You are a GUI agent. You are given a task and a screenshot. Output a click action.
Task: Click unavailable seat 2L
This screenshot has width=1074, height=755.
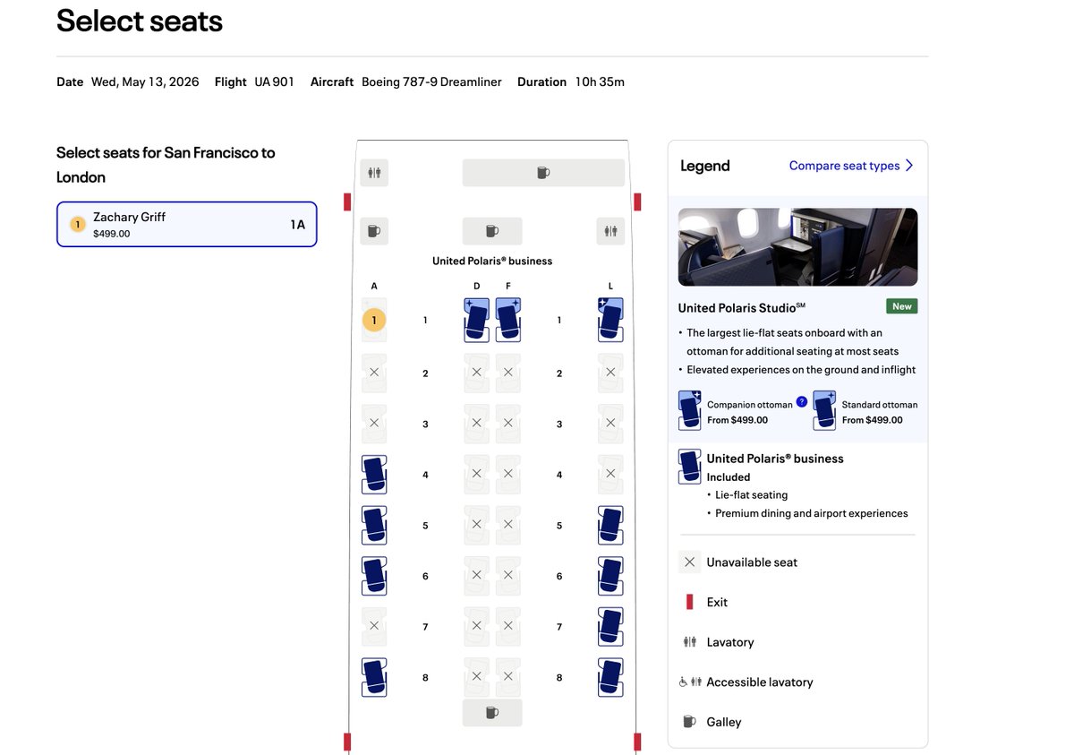pos(610,373)
